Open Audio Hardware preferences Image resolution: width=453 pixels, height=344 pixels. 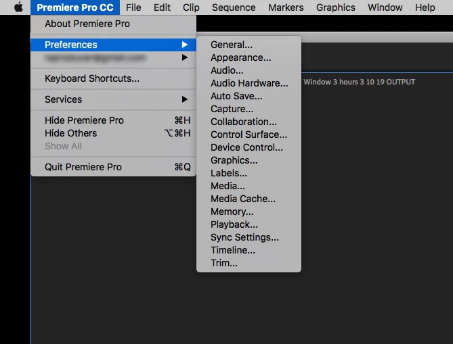coord(249,83)
